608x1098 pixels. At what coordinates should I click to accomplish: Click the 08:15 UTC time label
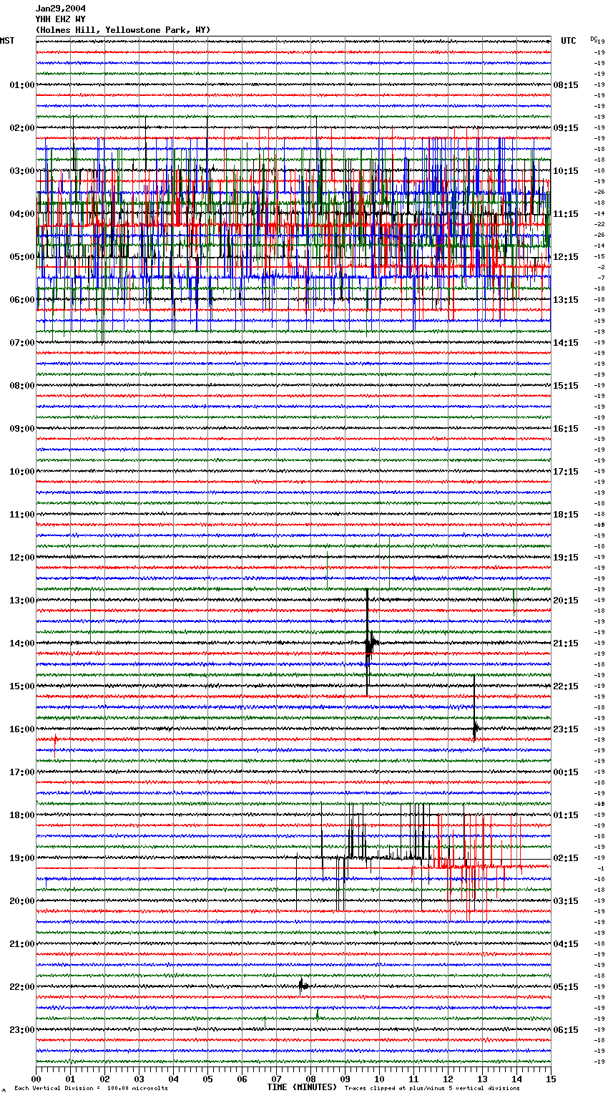point(566,85)
